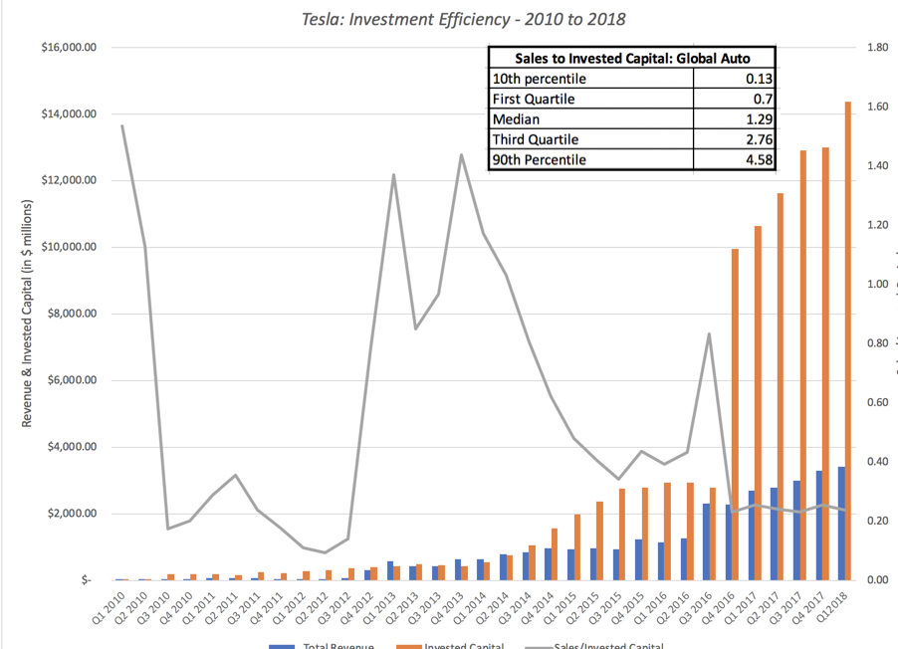898x649 pixels.
Task: Click the Q2 2012 x-axis label
Action: [312, 608]
